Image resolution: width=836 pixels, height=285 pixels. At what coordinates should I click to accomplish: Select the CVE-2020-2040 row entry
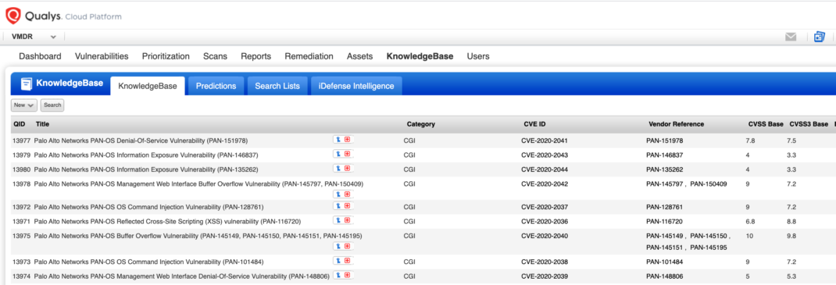coord(545,236)
